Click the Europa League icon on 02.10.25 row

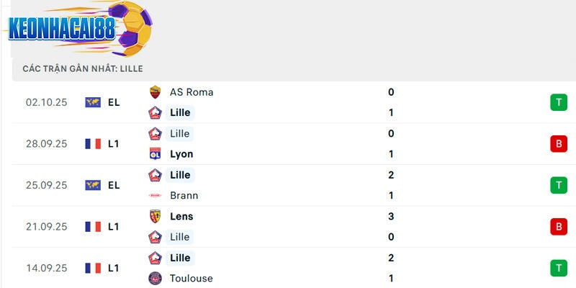tap(93, 102)
